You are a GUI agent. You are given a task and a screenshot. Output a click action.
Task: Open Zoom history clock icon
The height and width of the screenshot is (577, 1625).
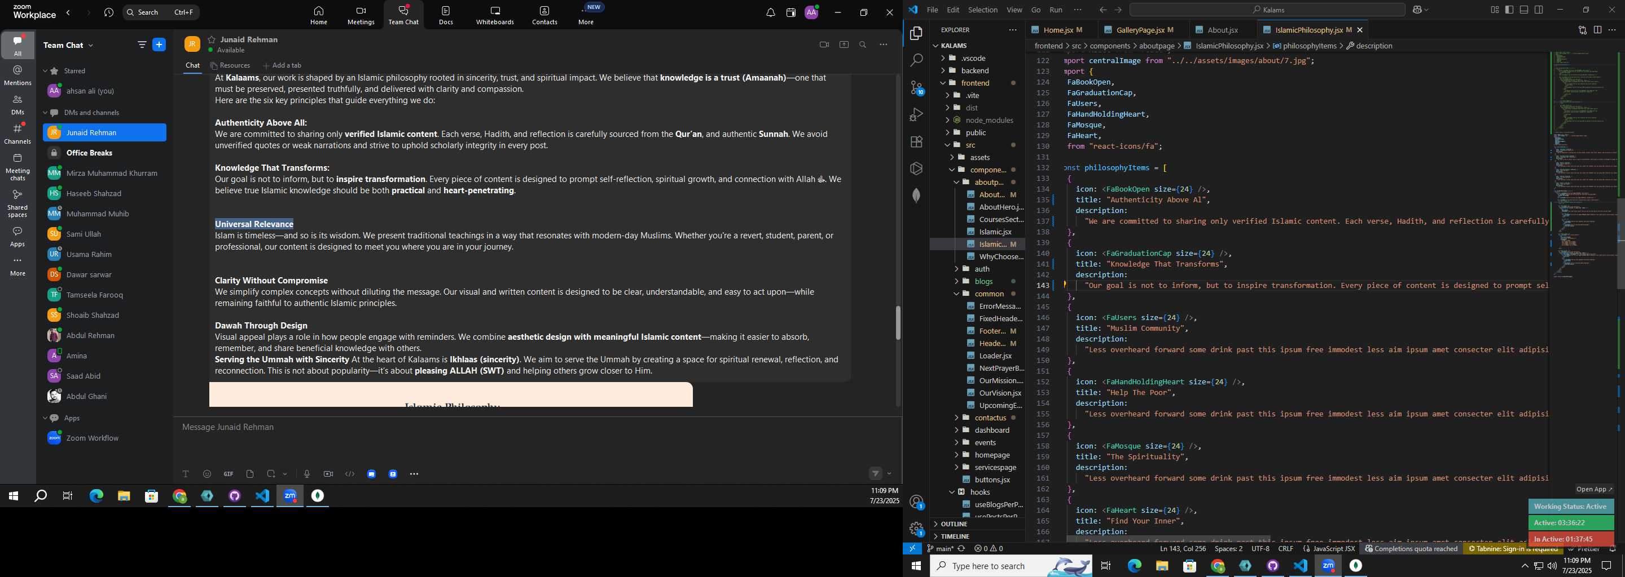[108, 12]
